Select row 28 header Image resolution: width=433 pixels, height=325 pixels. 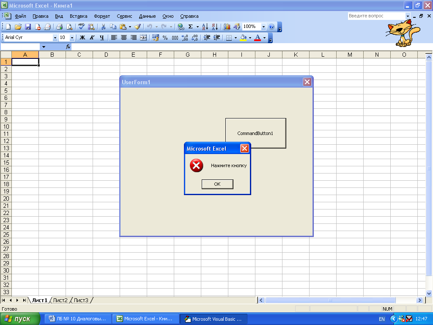[6, 256]
